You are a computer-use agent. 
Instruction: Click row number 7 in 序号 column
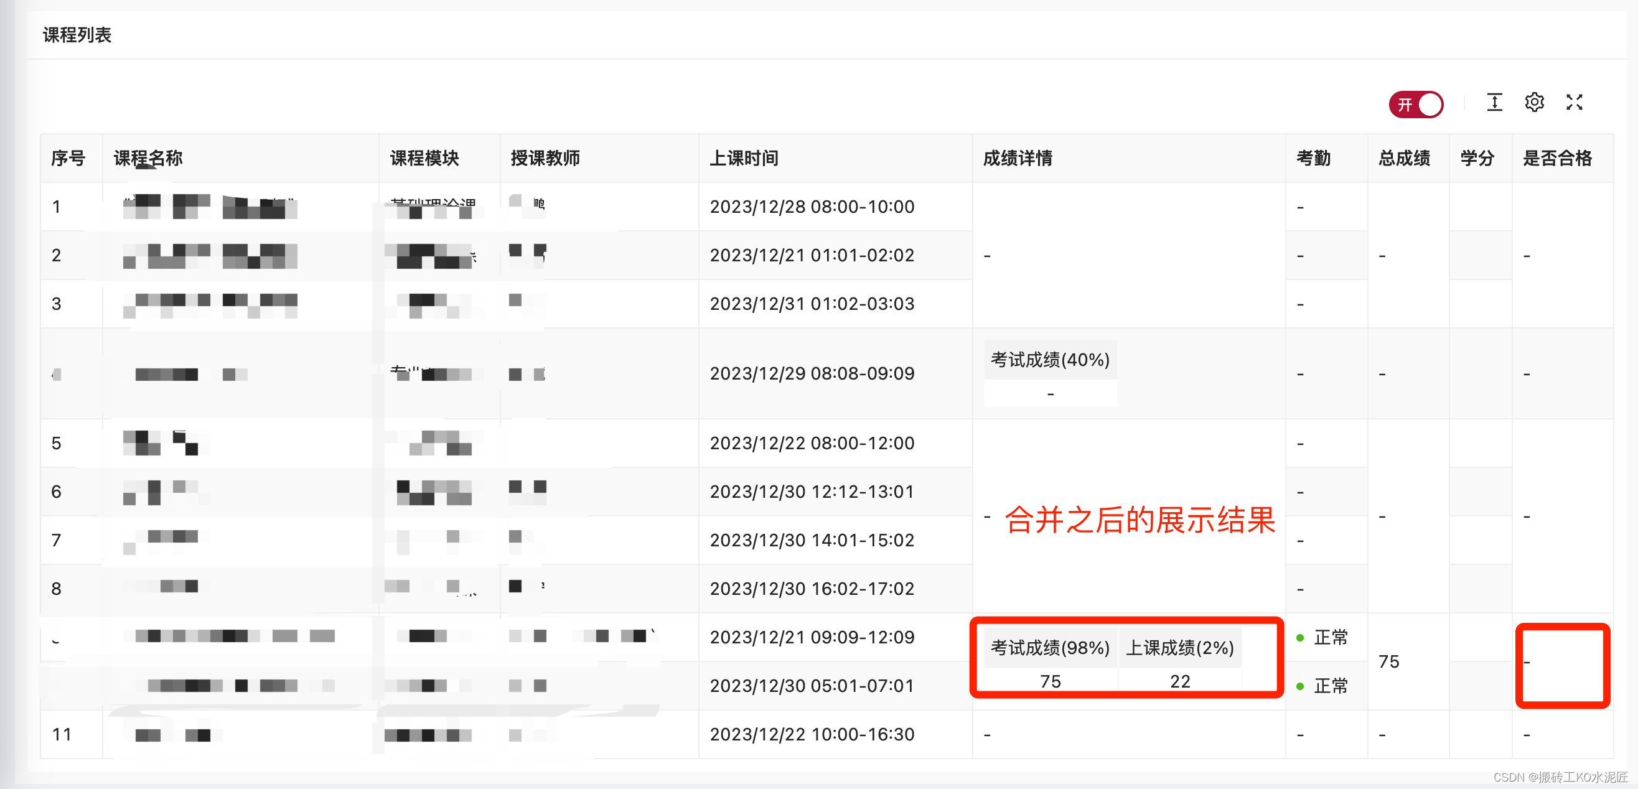pos(57,540)
